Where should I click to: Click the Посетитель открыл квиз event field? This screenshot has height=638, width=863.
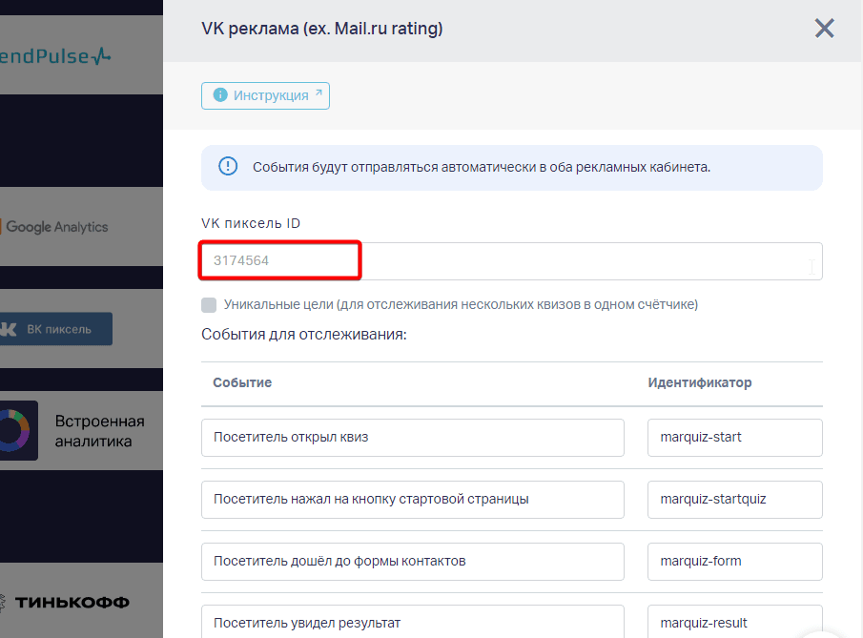pyautogui.click(x=412, y=438)
